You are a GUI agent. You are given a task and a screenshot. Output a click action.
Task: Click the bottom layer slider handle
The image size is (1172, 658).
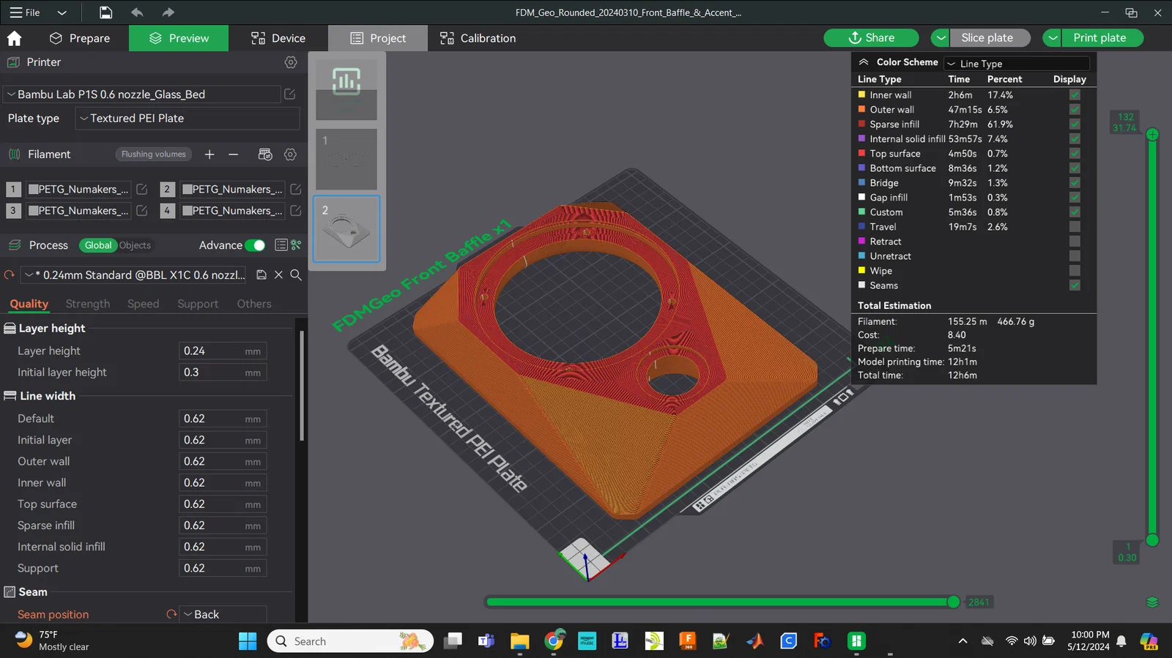tap(1152, 540)
